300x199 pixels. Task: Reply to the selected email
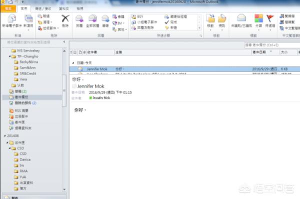click(x=79, y=20)
